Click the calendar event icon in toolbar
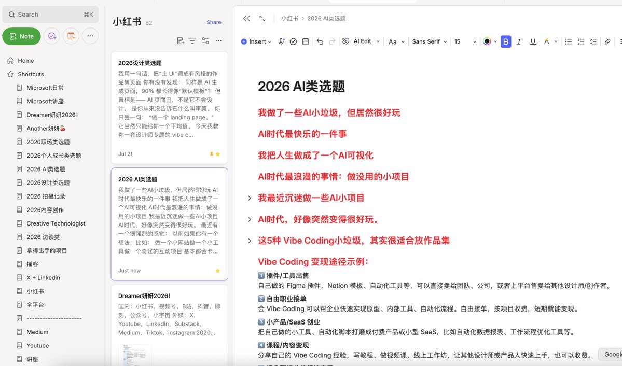 click(306, 41)
